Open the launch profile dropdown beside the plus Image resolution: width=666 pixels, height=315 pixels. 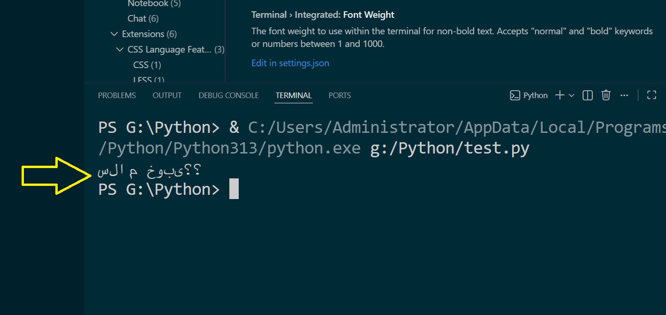pyautogui.click(x=571, y=95)
